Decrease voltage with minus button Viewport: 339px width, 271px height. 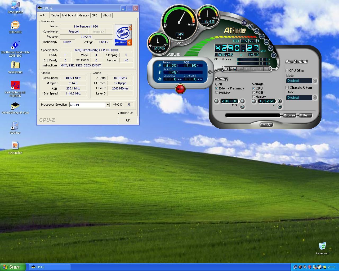coord(254,101)
